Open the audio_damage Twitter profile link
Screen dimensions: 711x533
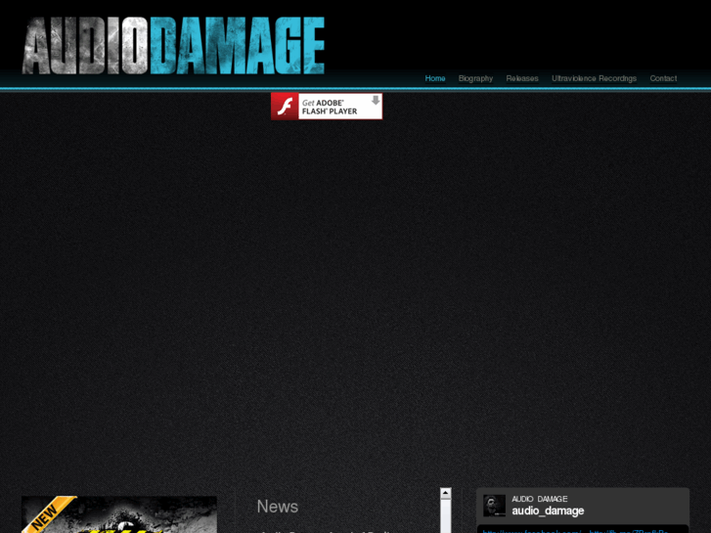pyautogui.click(x=548, y=511)
